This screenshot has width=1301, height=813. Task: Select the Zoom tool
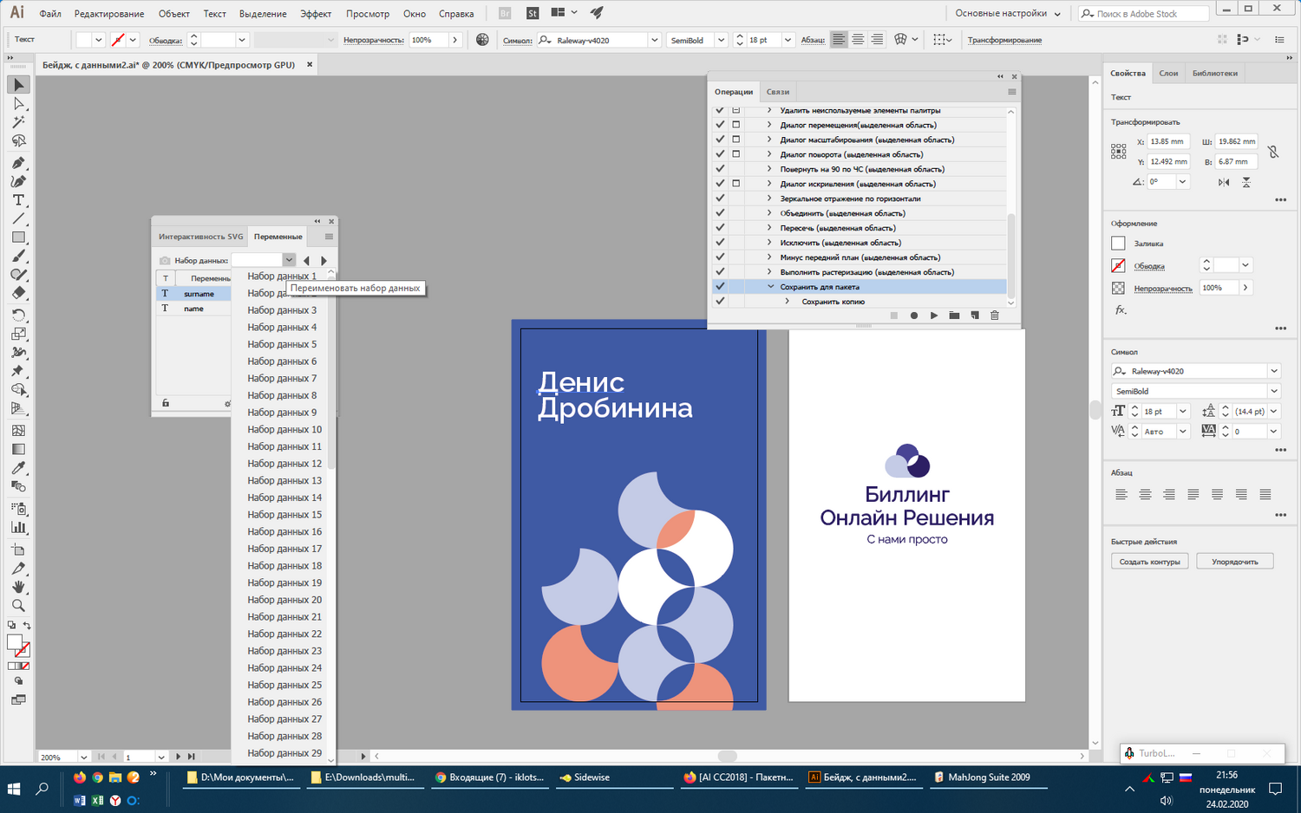[x=18, y=606]
